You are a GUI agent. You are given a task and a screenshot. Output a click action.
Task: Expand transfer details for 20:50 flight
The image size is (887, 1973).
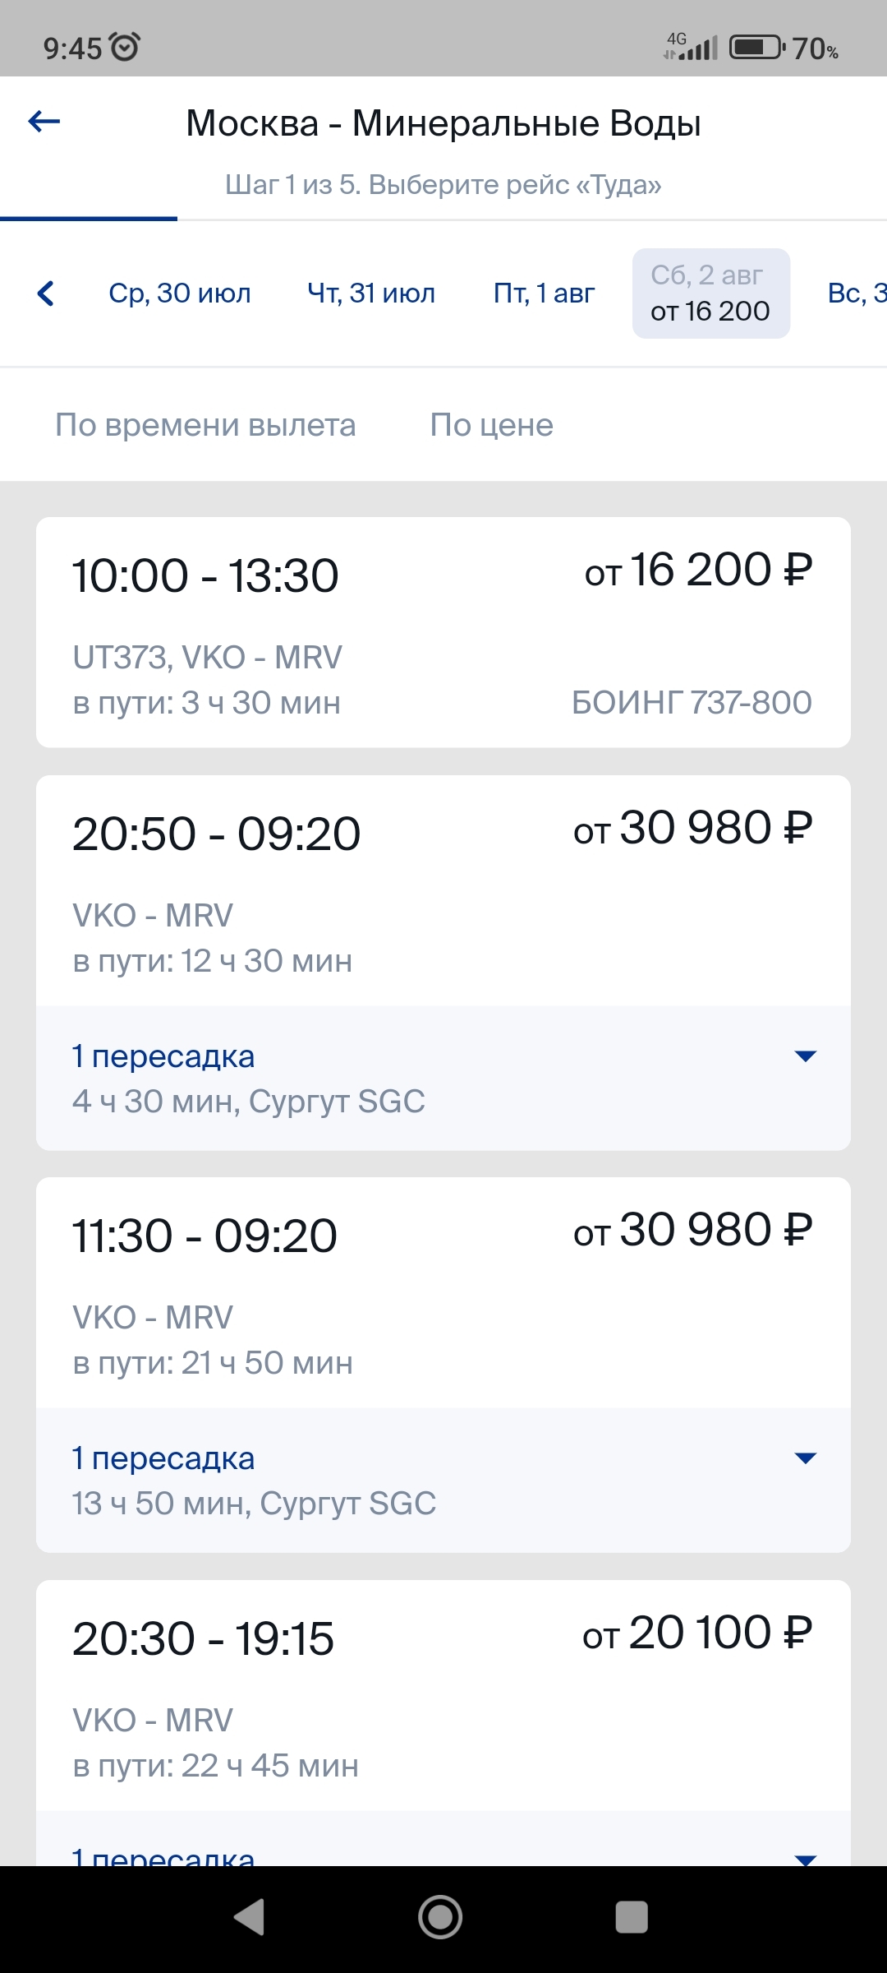806,1056
